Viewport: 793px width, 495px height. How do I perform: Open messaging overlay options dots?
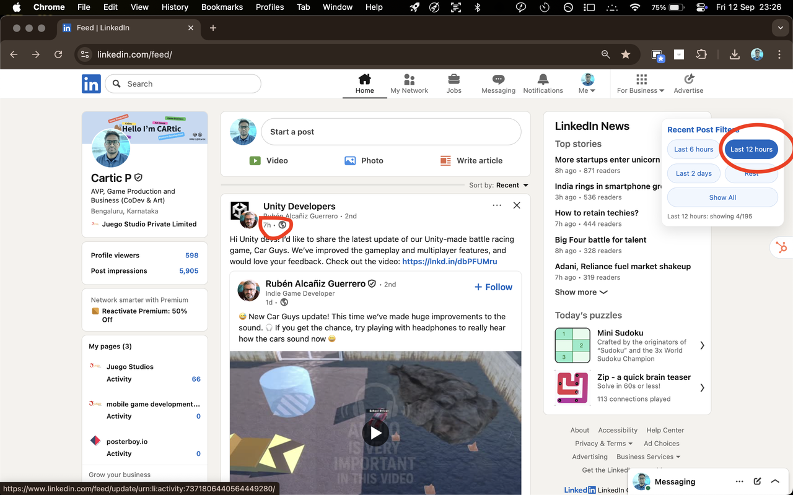tap(739, 481)
